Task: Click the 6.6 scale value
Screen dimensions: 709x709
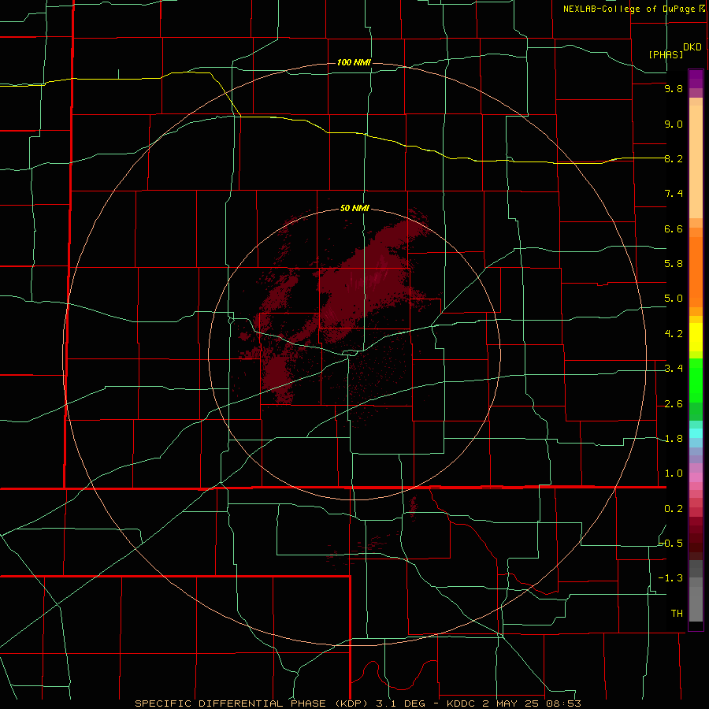Action: pos(674,228)
